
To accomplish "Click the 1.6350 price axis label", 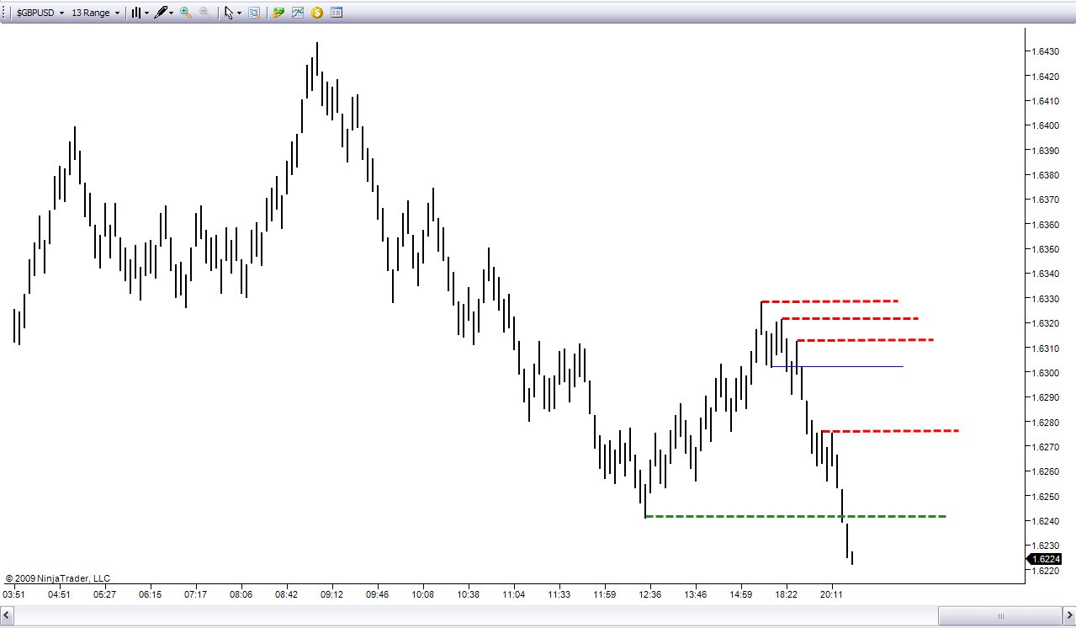I will [1046, 249].
